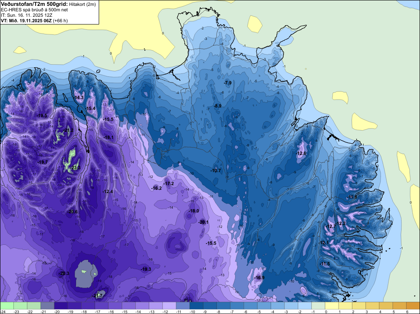This screenshot has width=420, height=314.
Task: Click the valid time 'VT: Mið. 19.11.2025 06Z (+66 h)'
Action: pyautogui.click(x=34, y=21)
